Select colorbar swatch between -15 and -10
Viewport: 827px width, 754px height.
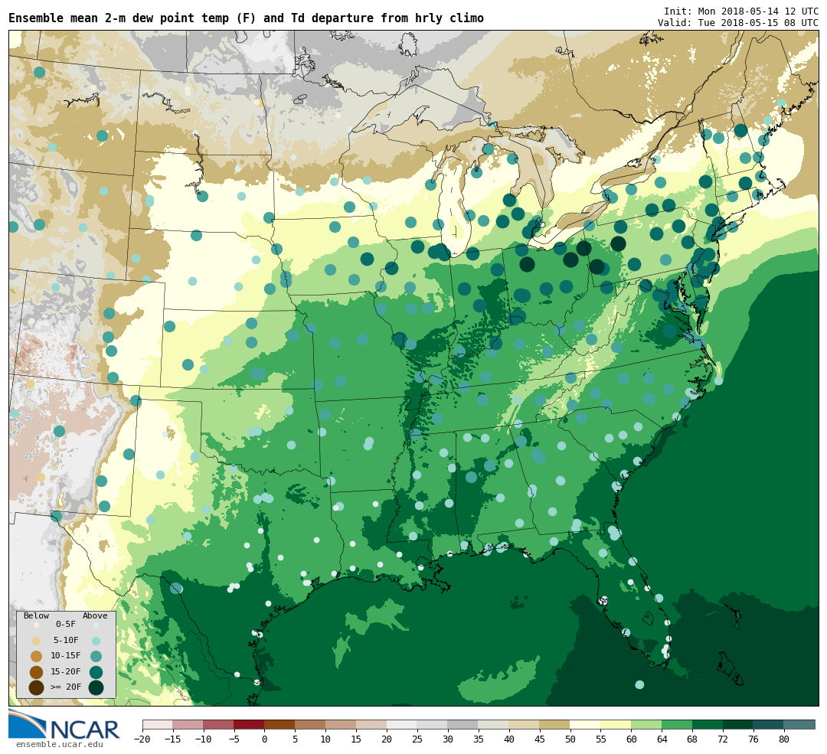pyautogui.click(x=188, y=724)
